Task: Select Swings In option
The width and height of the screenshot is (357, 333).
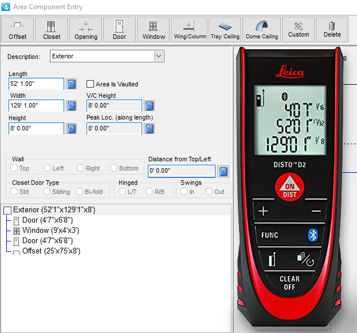Action: pyautogui.click(x=184, y=192)
